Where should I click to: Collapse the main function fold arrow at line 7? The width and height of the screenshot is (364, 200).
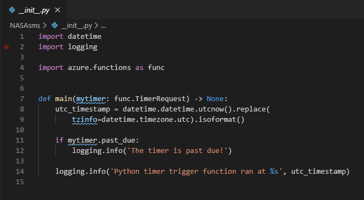pos(32,99)
